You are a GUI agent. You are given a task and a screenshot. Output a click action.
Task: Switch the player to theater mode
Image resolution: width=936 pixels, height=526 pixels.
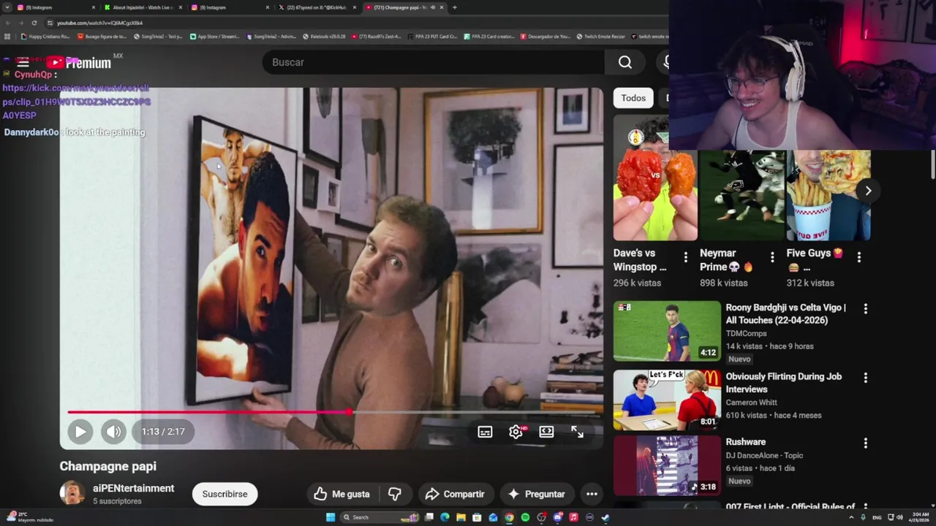coord(546,432)
